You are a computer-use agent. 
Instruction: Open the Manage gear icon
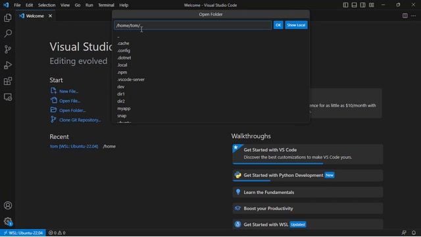pos(8,221)
